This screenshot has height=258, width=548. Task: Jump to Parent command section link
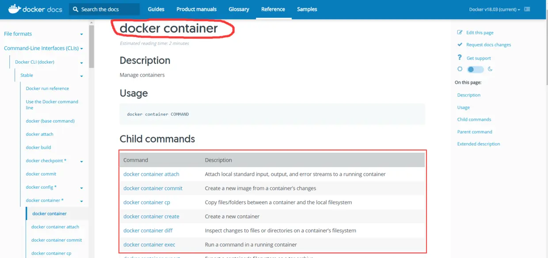pyautogui.click(x=475, y=132)
